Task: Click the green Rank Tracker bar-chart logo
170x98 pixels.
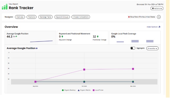Action: point(5,7)
